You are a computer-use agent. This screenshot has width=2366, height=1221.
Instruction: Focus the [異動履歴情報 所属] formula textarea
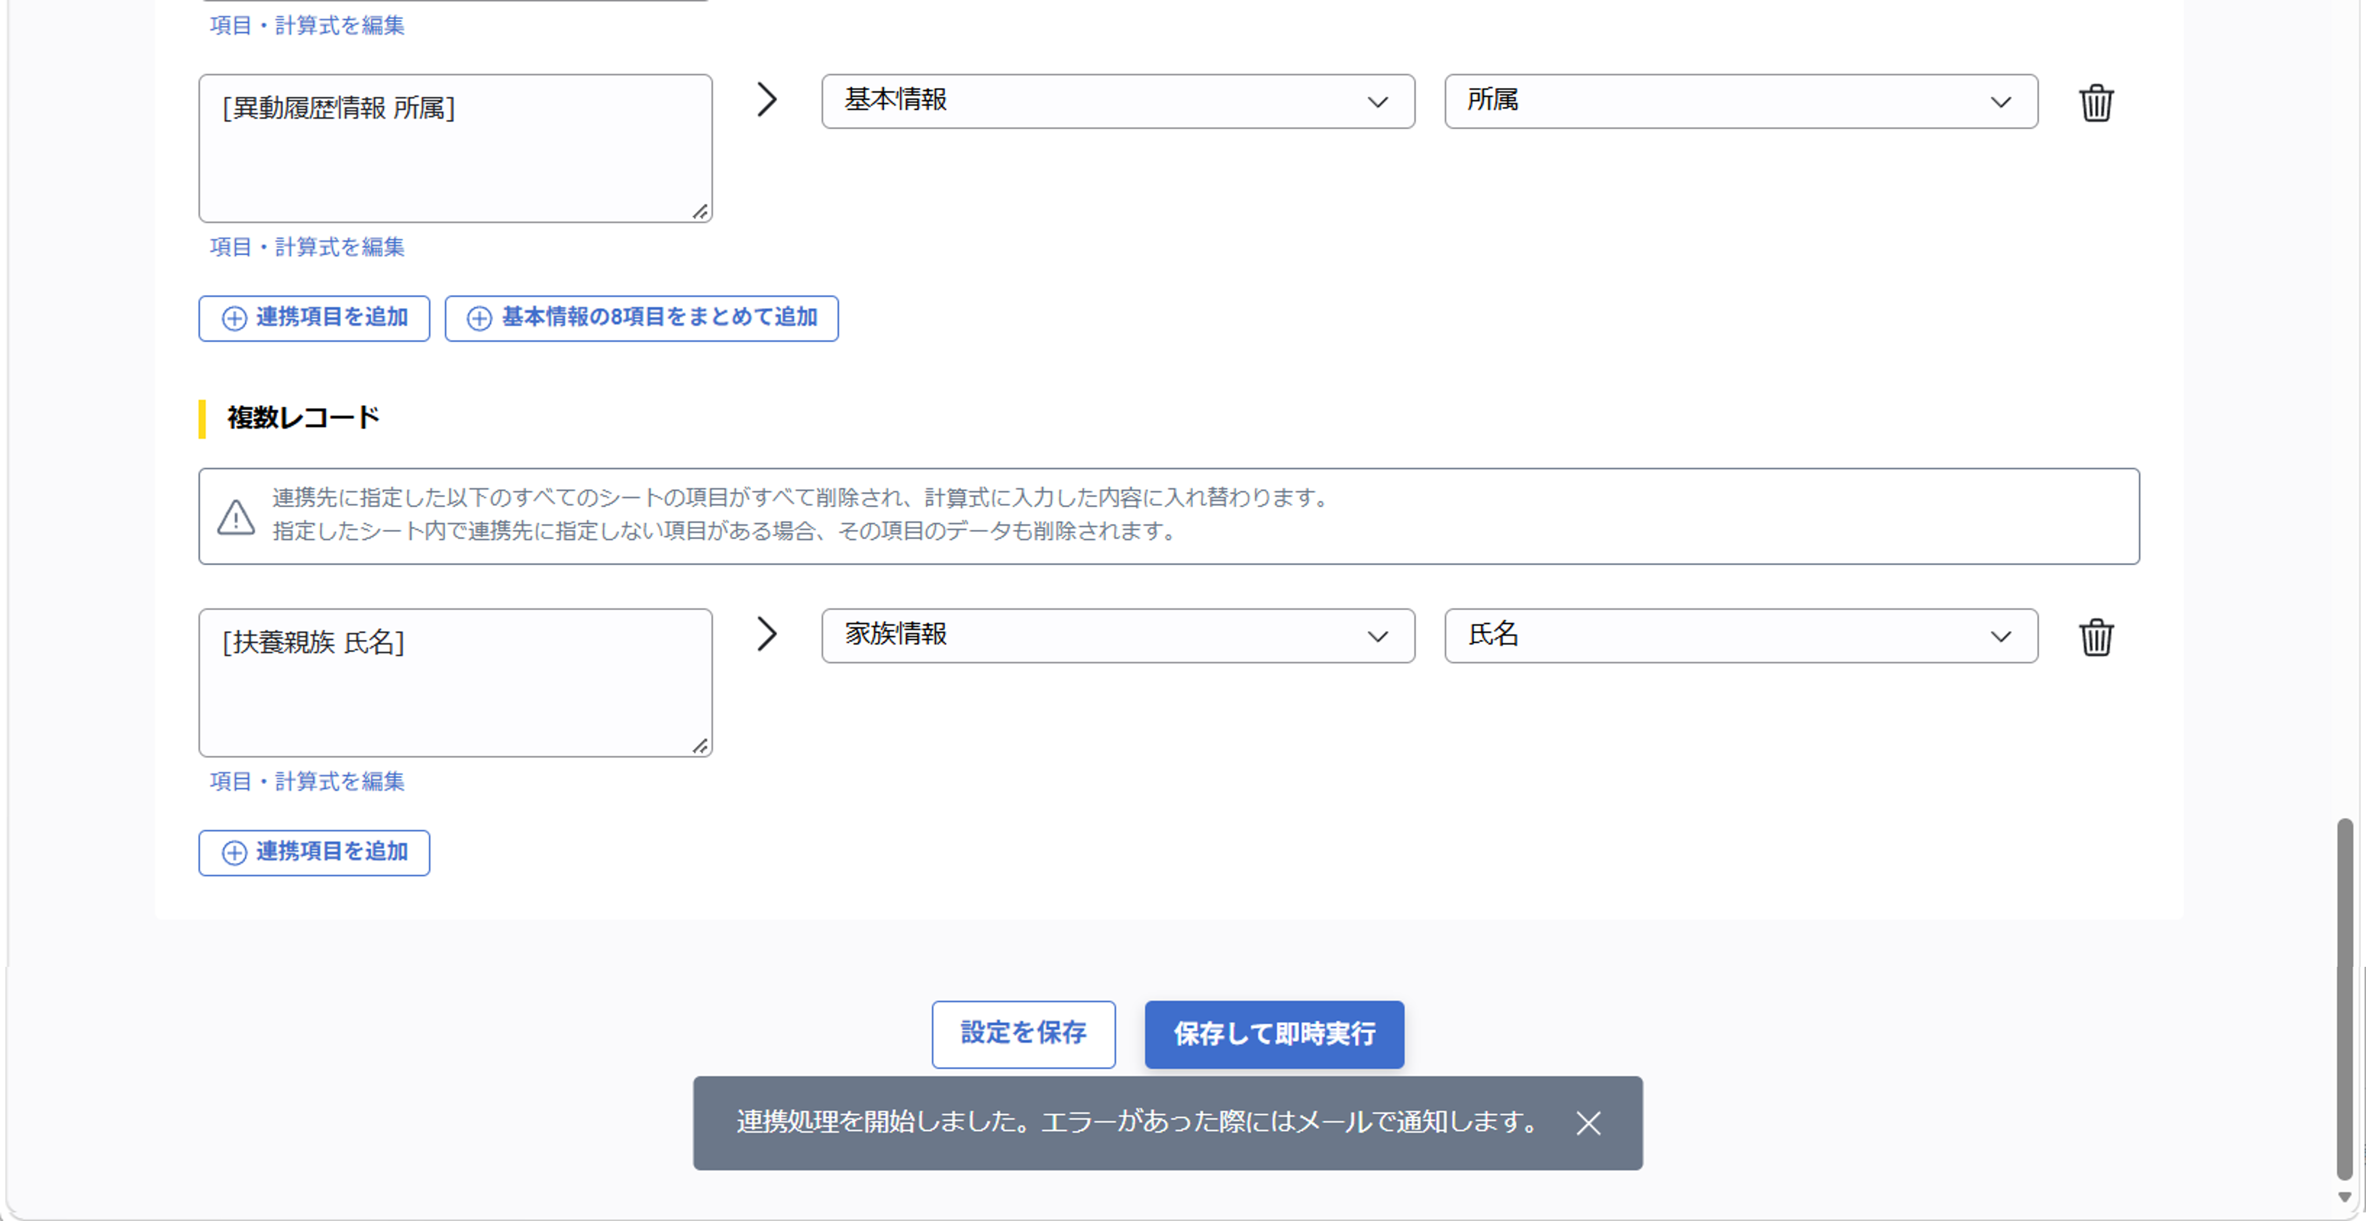click(455, 148)
